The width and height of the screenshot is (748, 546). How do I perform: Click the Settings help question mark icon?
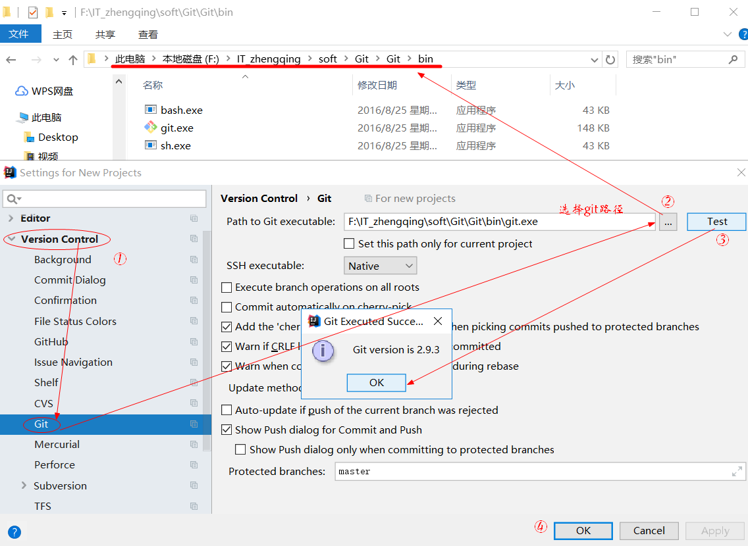pyautogui.click(x=14, y=532)
